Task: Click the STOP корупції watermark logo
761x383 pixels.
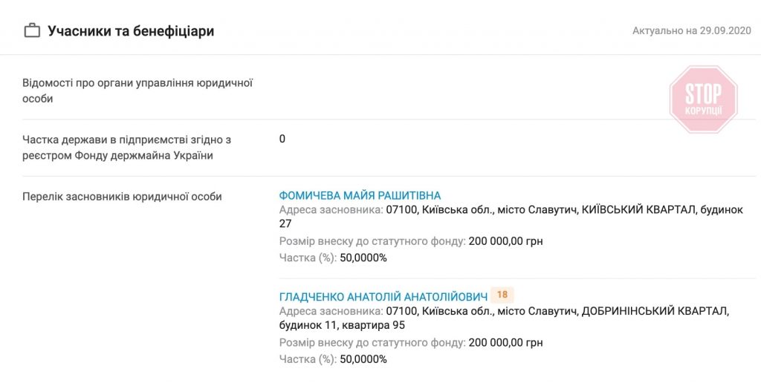Action: tap(703, 99)
